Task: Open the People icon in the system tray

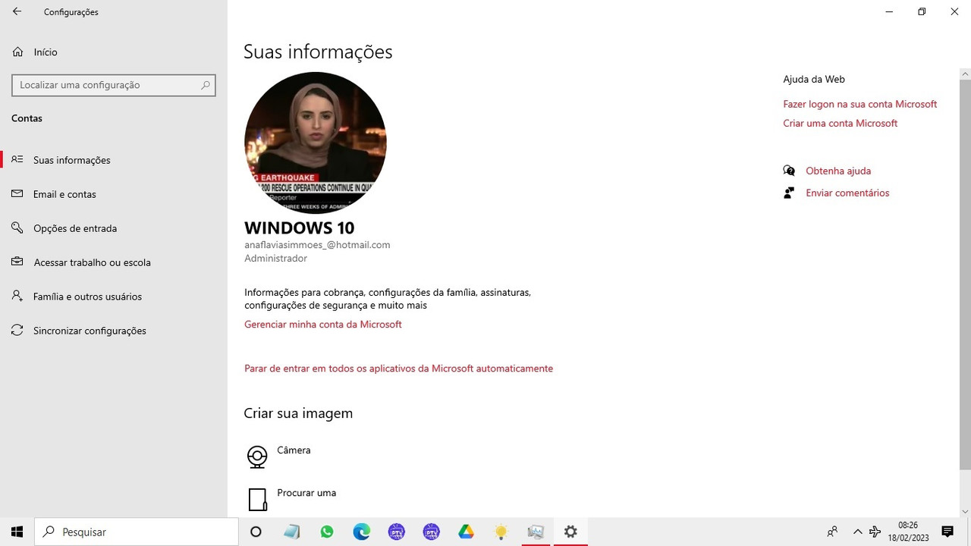Action: [x=831, y=532]
